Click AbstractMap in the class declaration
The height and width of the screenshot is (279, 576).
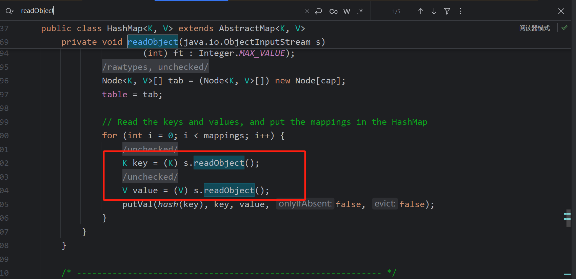247,28
